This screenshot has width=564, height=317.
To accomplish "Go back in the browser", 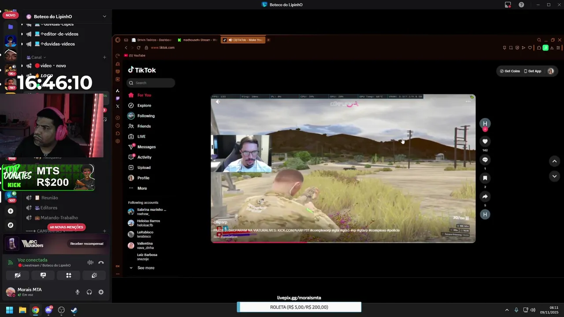I will click(126, 48).
